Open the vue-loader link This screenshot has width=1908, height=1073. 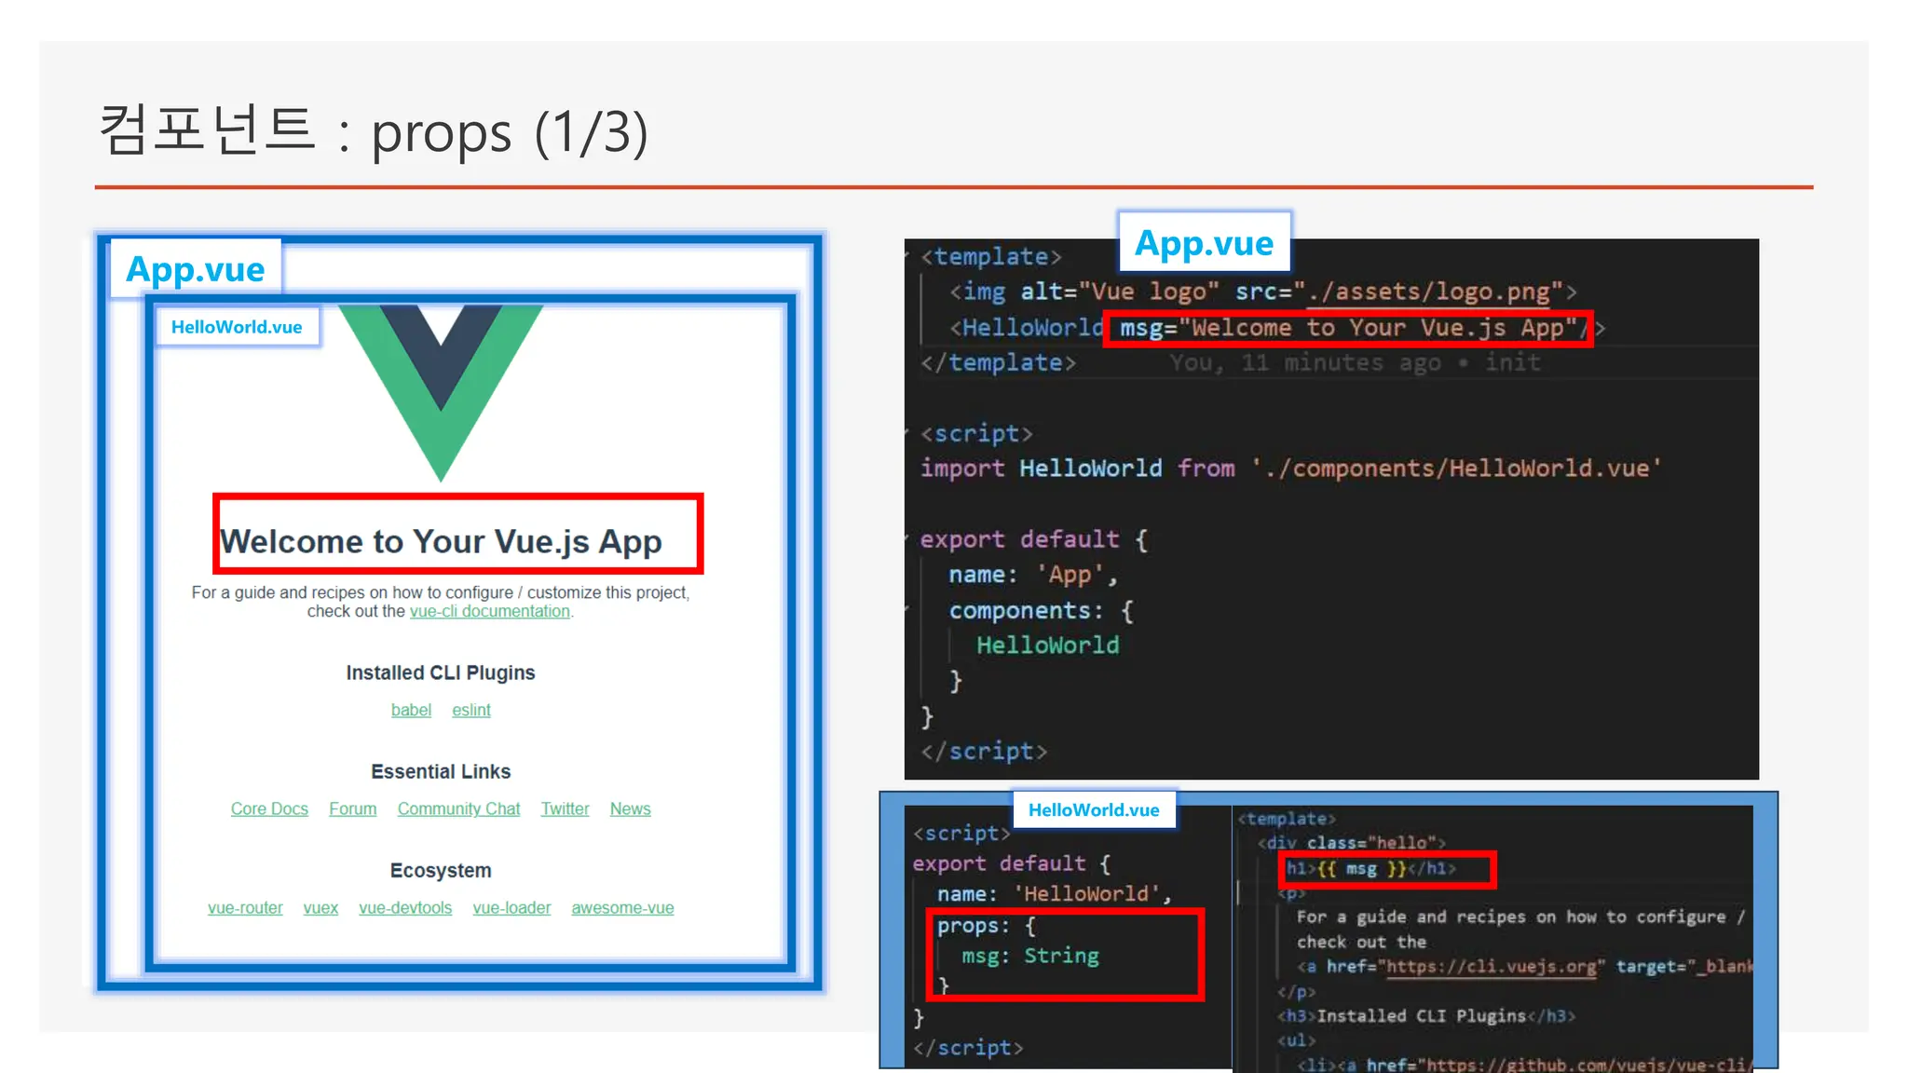click(511, 908)
